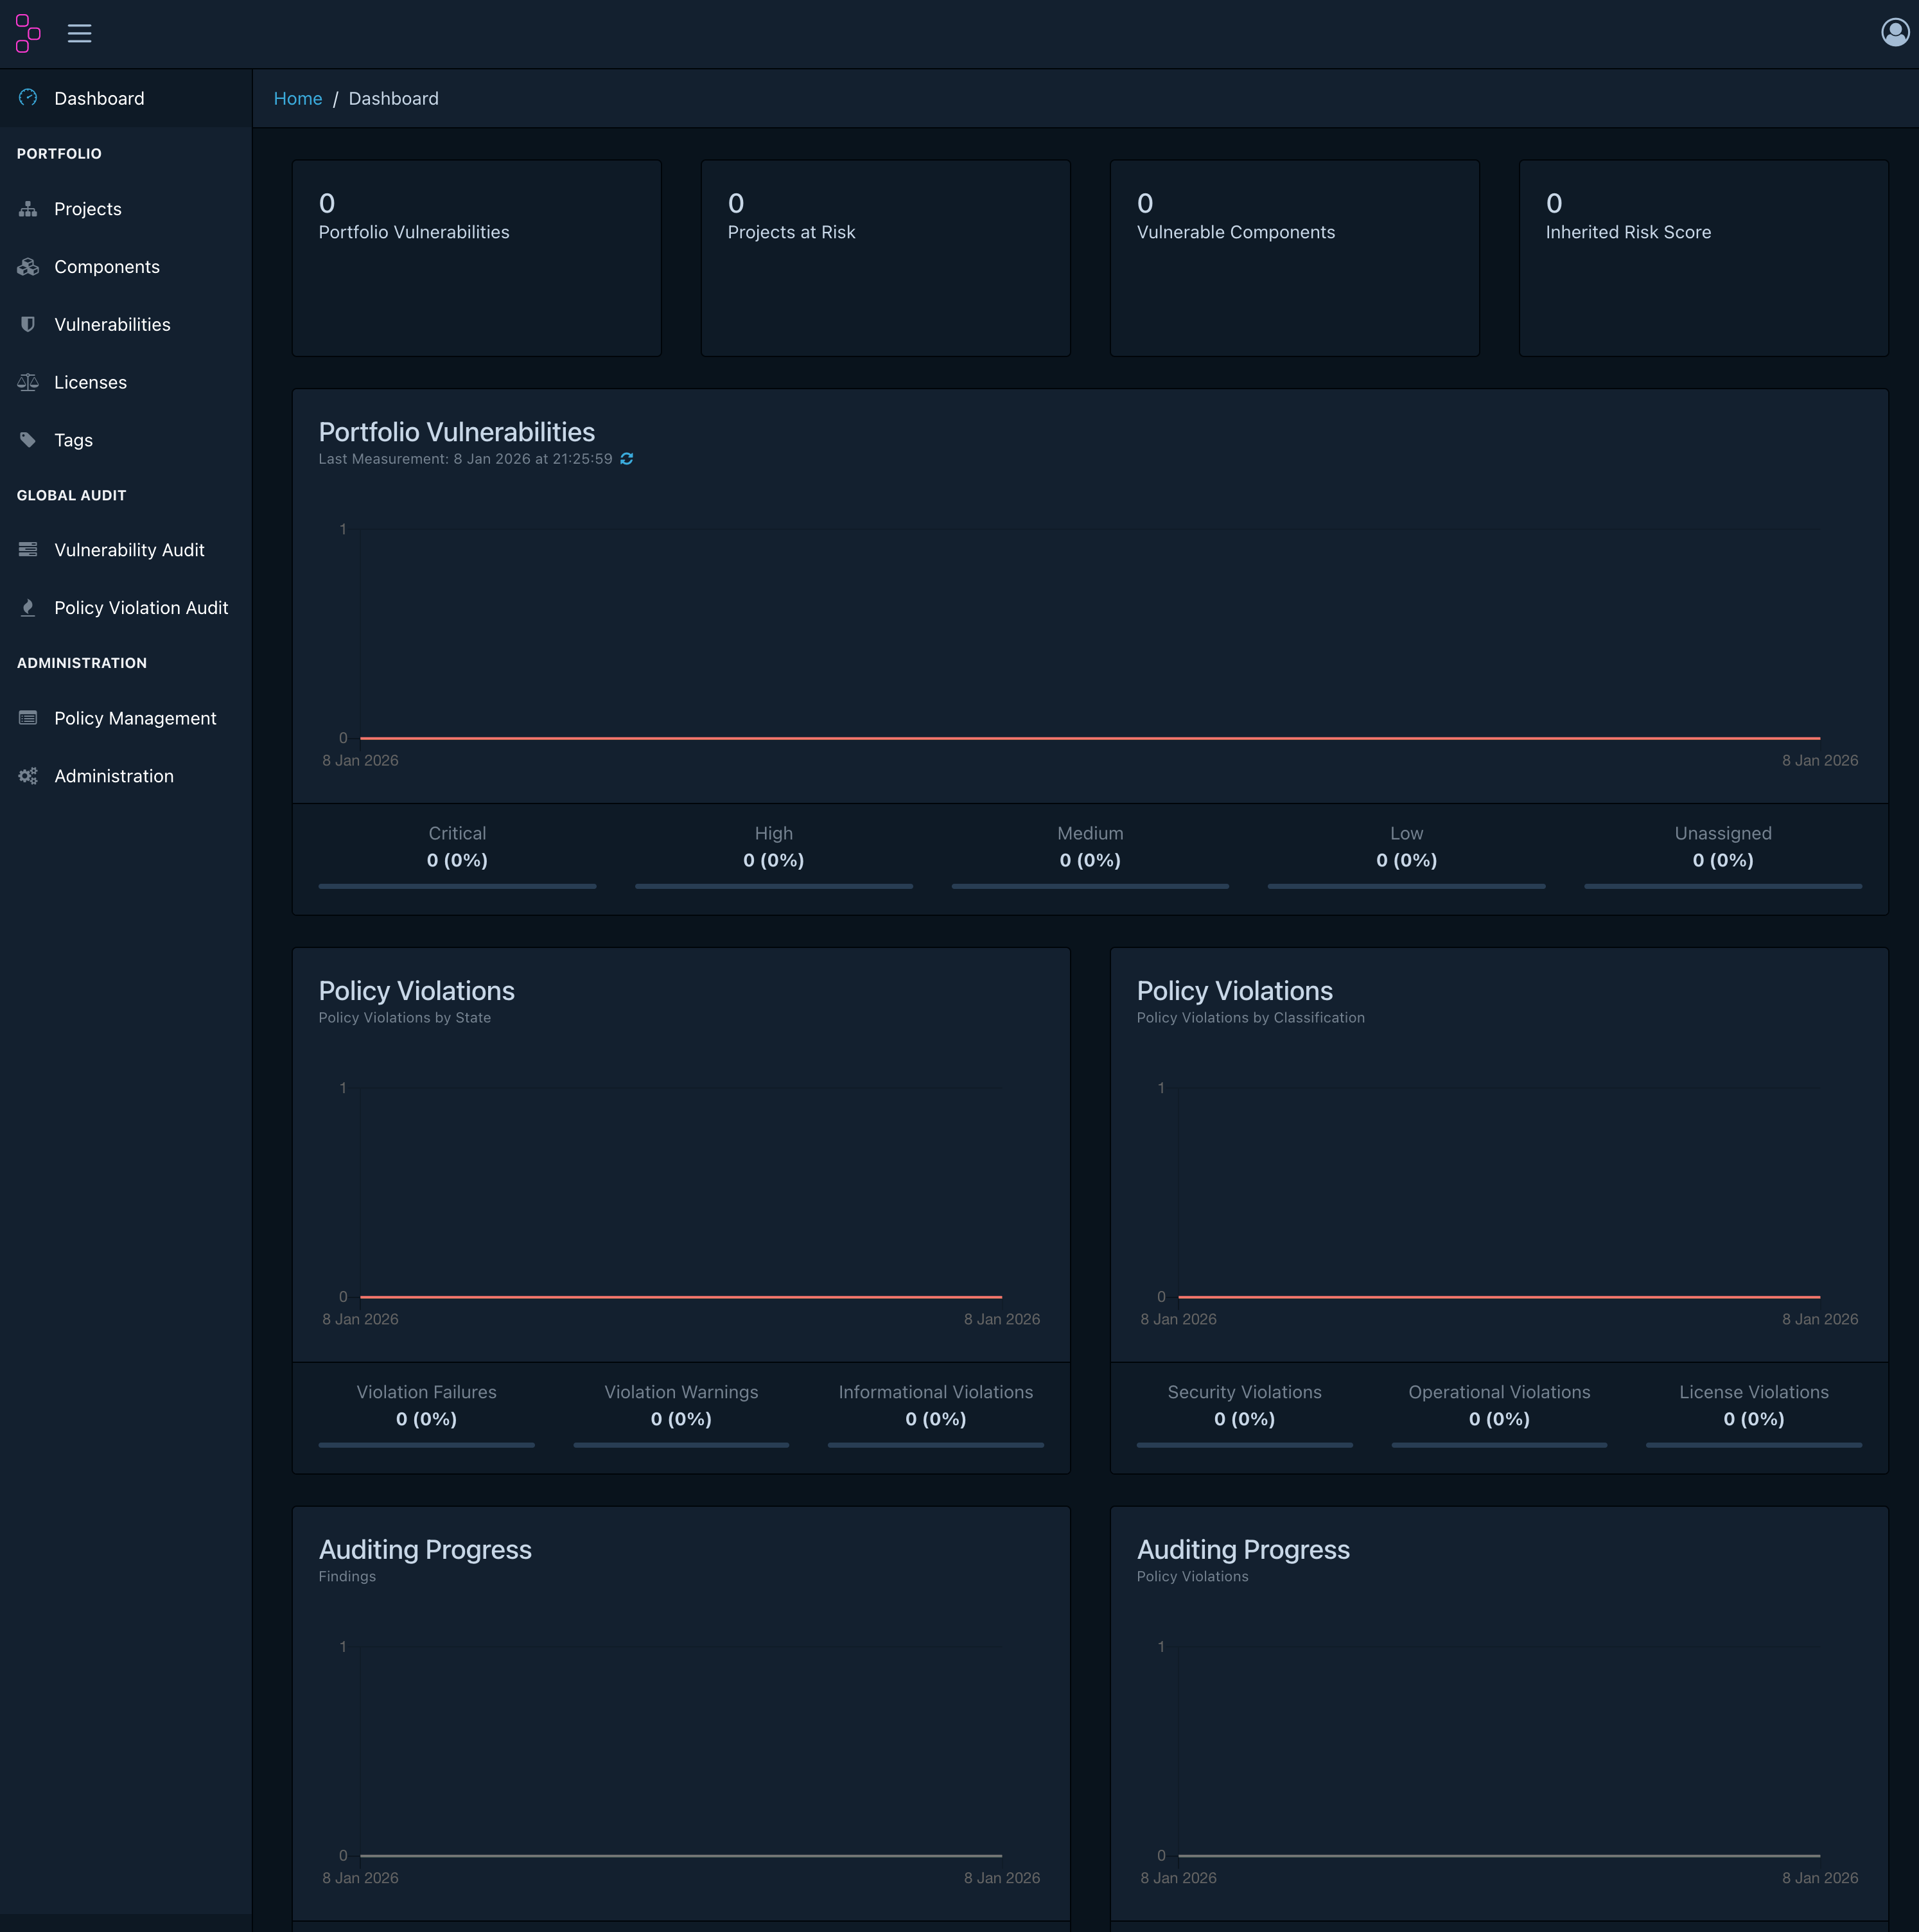This screenshot has width=1919, height=1932.
Task: Click the Administration gears icon
Action: (x=28, y=776)
